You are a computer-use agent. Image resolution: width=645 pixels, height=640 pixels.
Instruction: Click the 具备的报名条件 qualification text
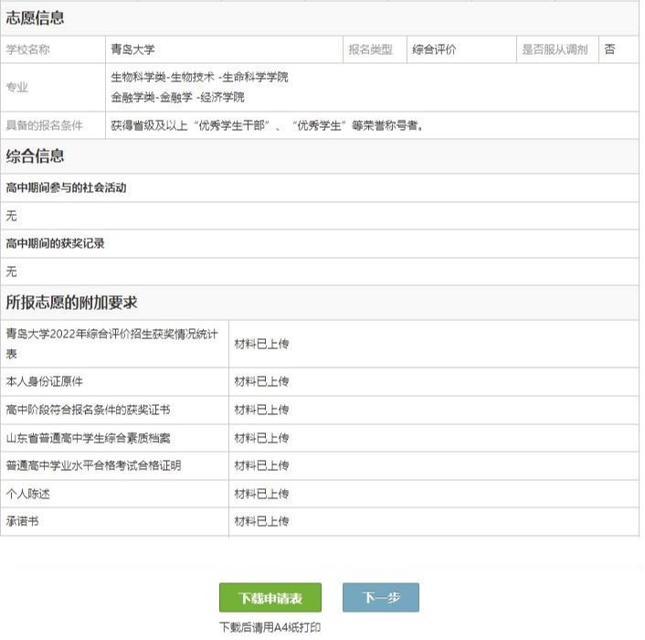(x=267, y=125)
